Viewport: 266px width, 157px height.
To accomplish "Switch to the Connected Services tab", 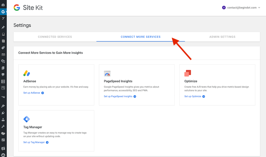I will pos(55,37).
